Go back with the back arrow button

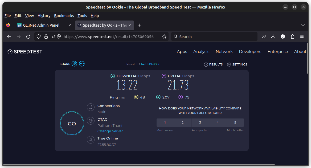pos(9,37)
